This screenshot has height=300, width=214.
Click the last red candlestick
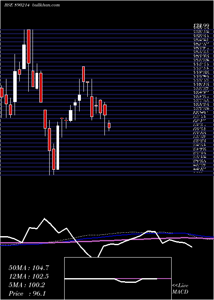click(109, 126)
